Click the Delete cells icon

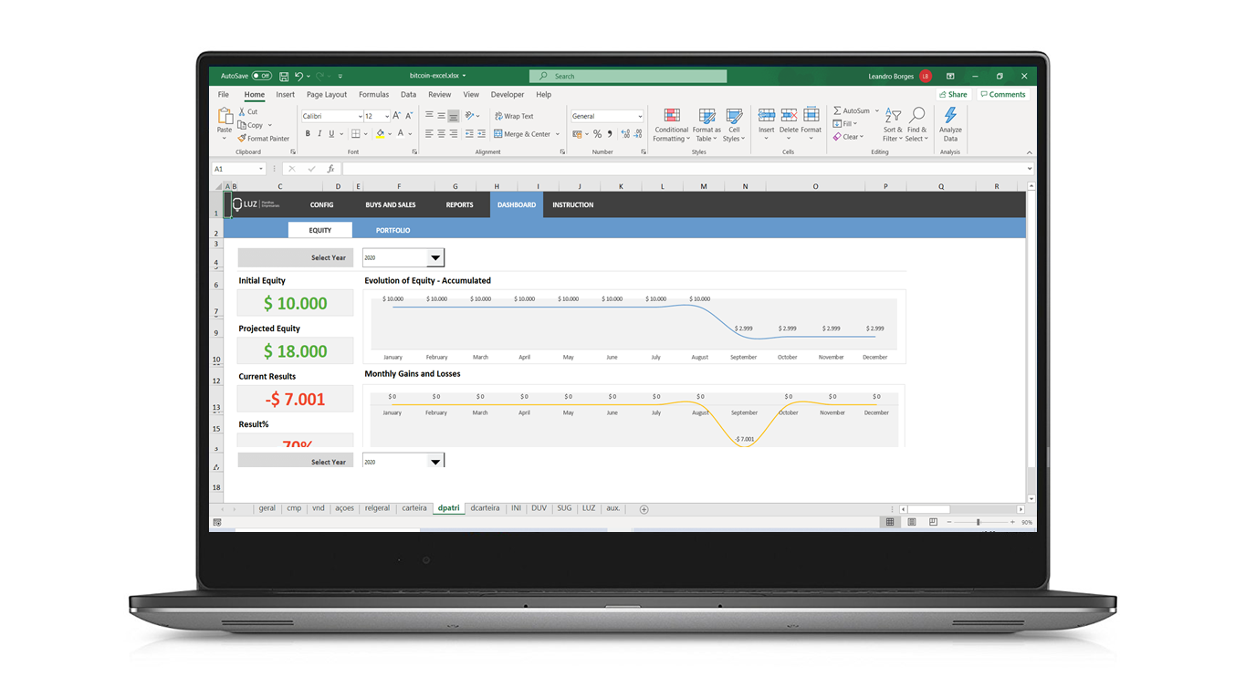pyautogui.click(x=789, y=115)
